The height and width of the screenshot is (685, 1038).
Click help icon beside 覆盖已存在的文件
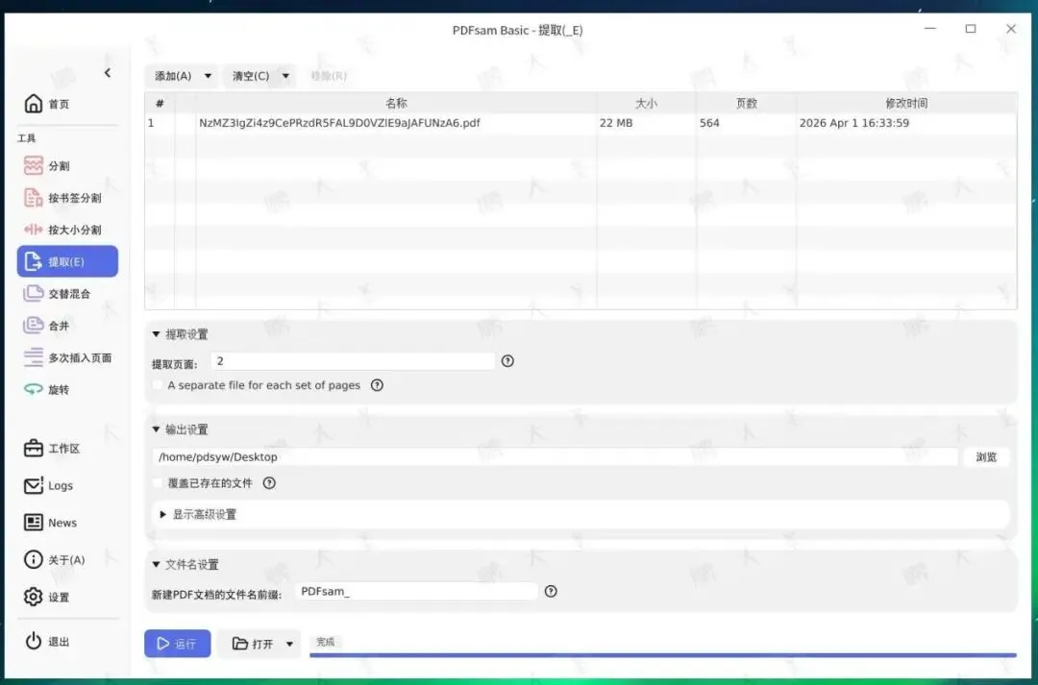(x=269, y=482)
